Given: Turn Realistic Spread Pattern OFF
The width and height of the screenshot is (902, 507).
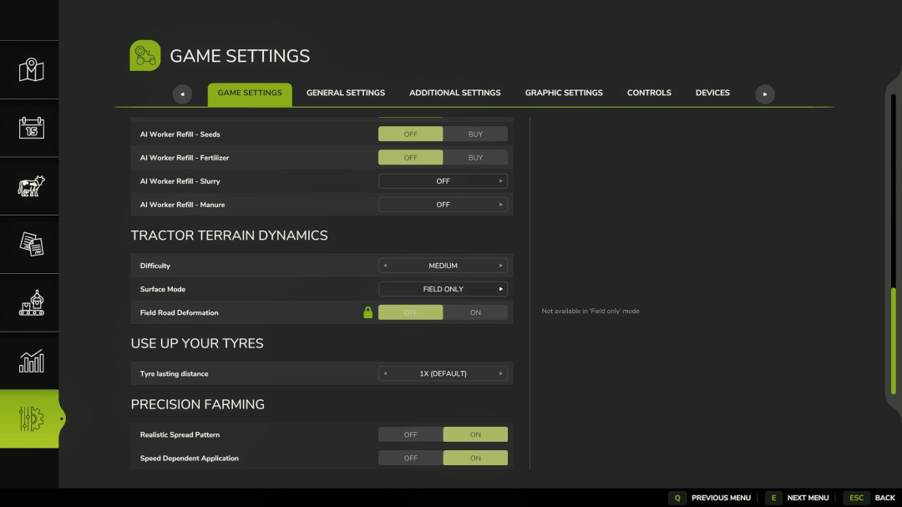Looking at the screenshot, I should coord(411,434).
